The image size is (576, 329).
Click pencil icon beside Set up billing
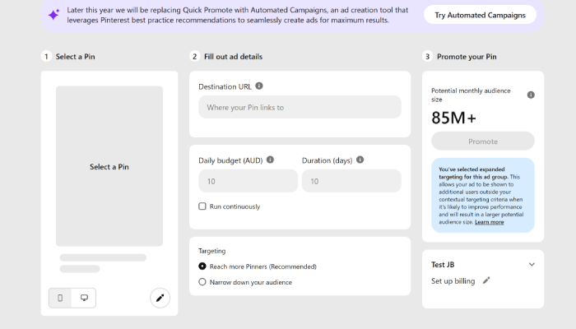point(486,281)
